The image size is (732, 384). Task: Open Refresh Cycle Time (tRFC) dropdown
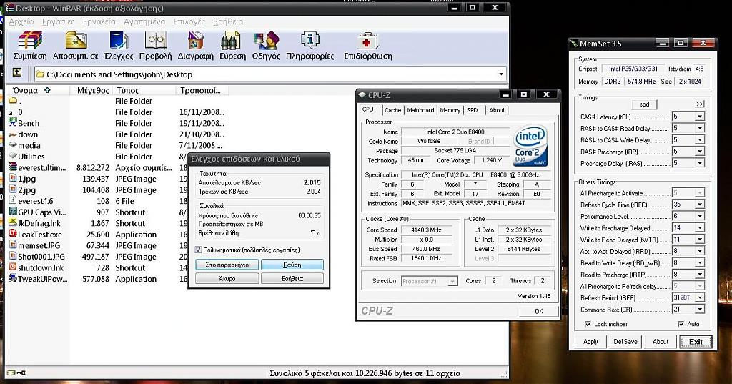(699, 204)
